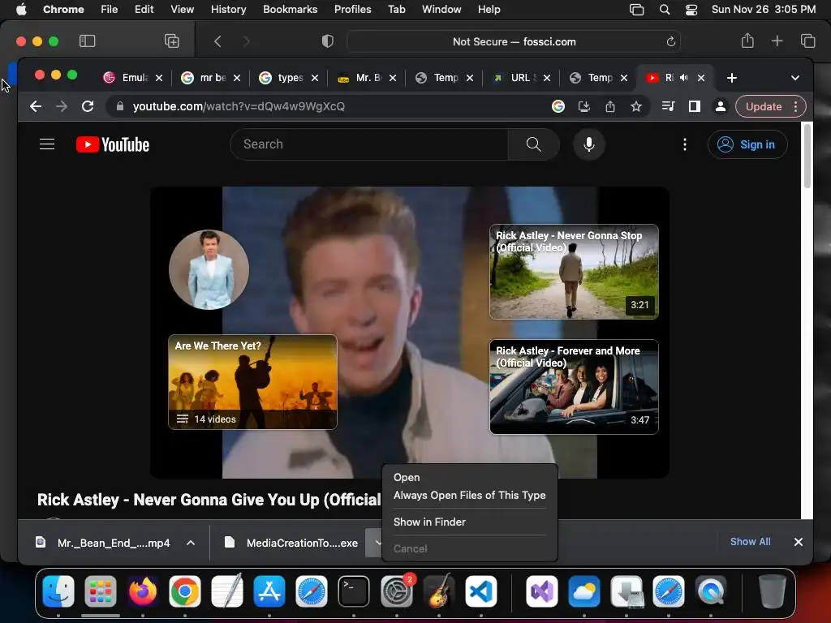831x623 pixels.
Task: Click the Google icon in address bar
Action: [x=558, y=106]
